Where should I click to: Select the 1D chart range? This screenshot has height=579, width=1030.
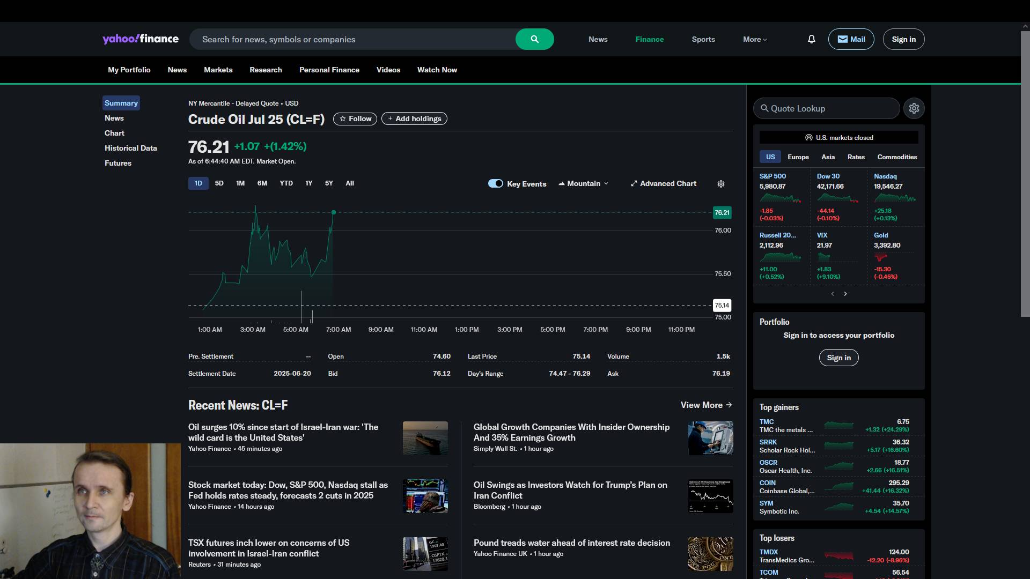tap(198, 183)
